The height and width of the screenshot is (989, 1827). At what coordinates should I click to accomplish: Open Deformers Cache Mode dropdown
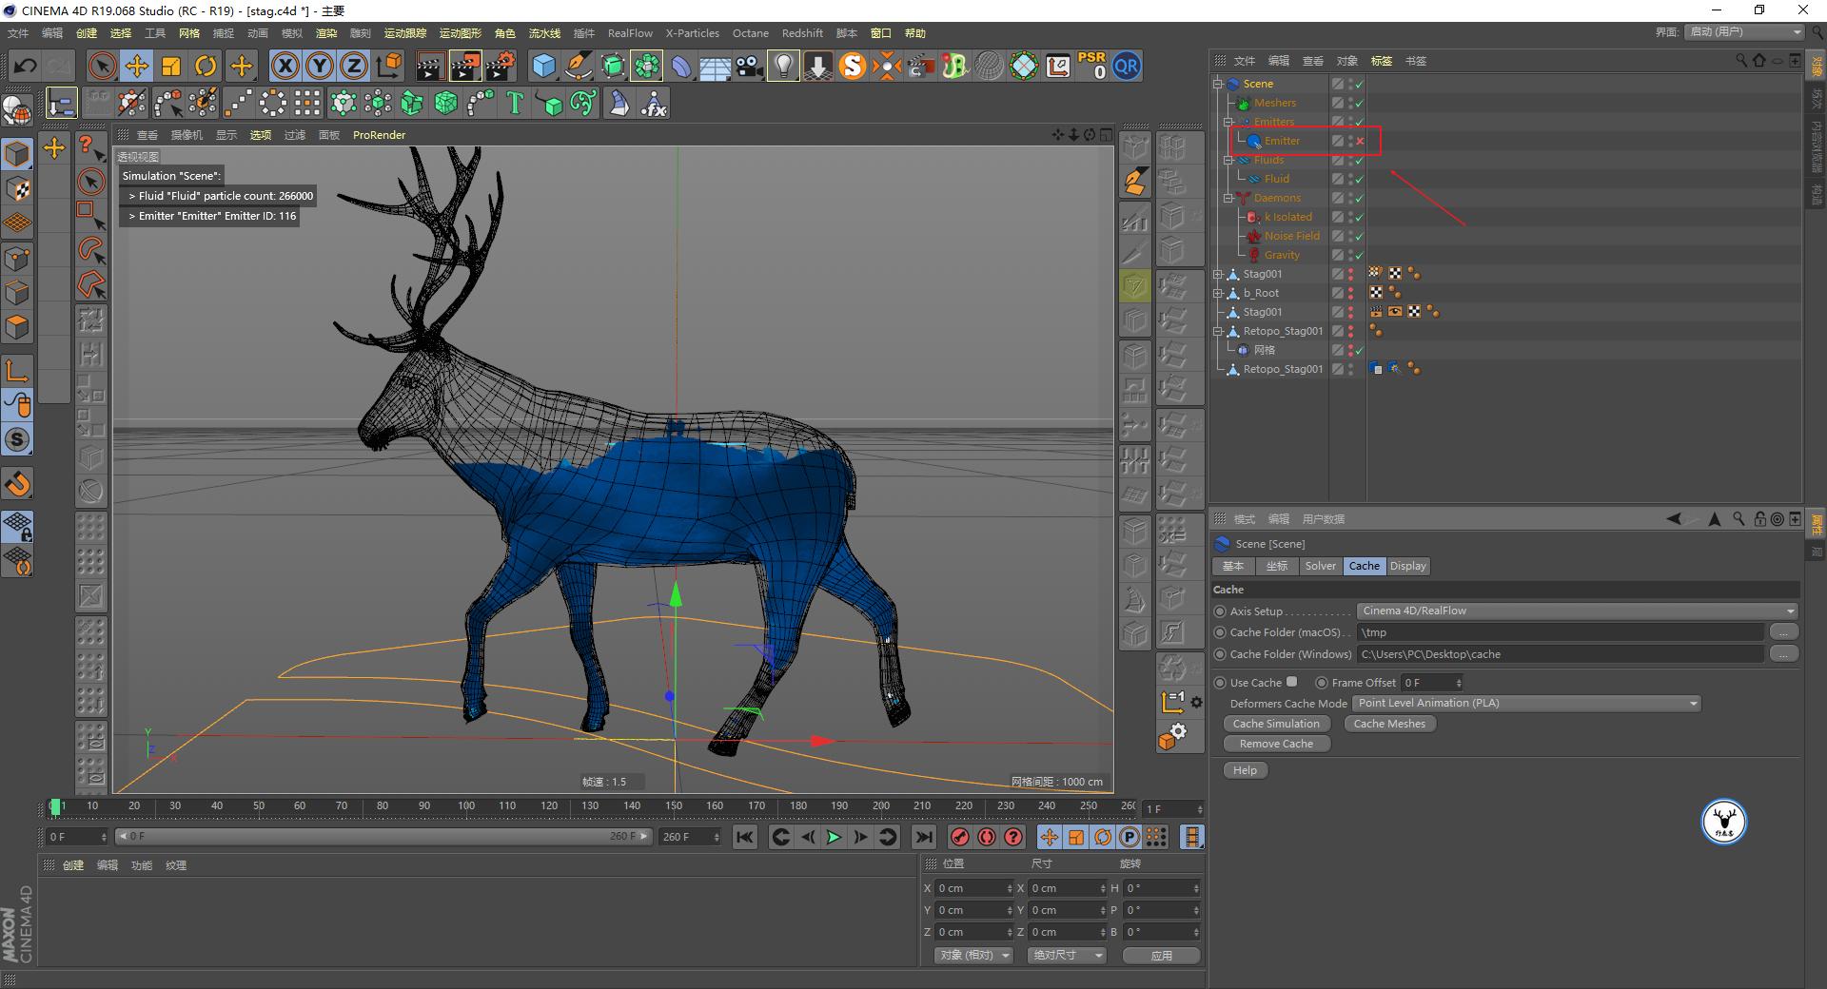pyautogui.click(x=1526, y=704)
